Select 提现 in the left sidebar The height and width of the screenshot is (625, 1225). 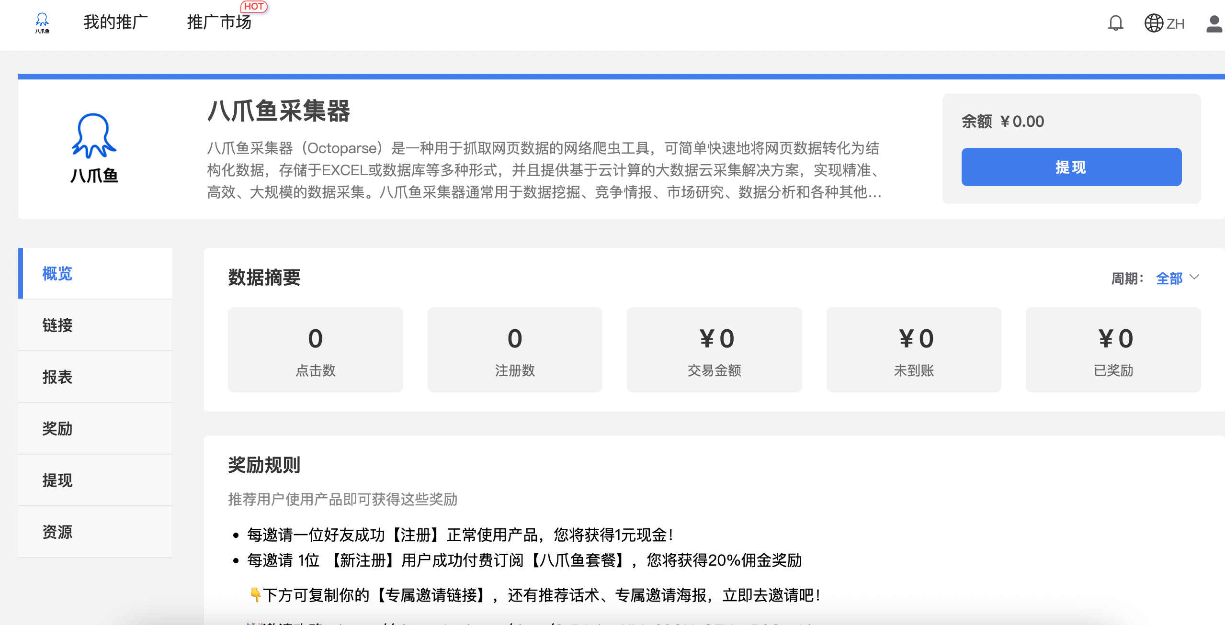96,480
